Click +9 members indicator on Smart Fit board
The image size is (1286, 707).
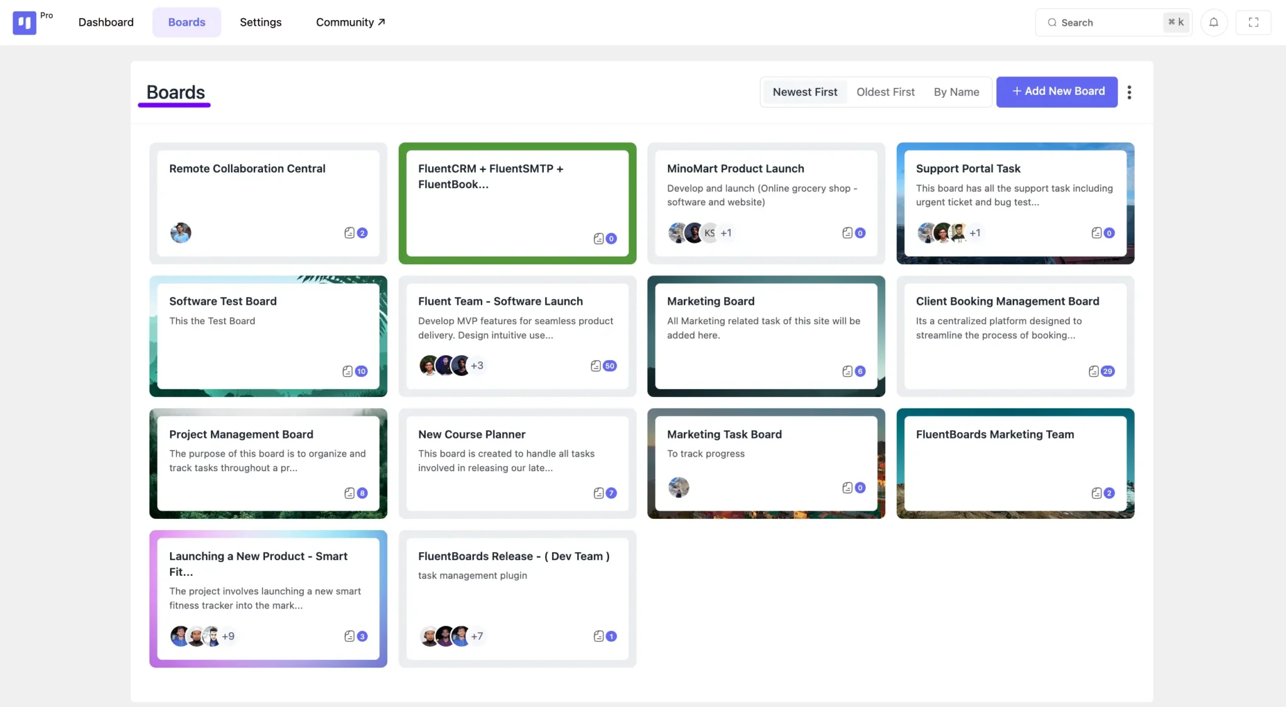pos(228,636)
